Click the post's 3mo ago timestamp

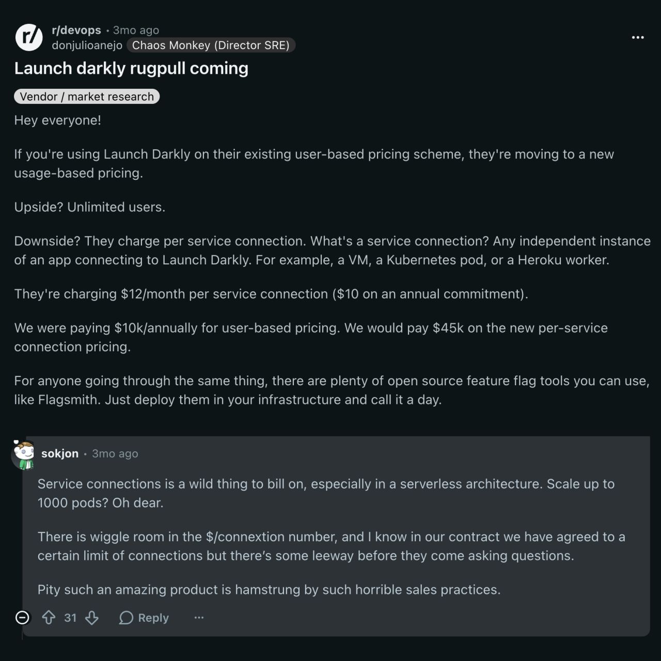[136, 30]
